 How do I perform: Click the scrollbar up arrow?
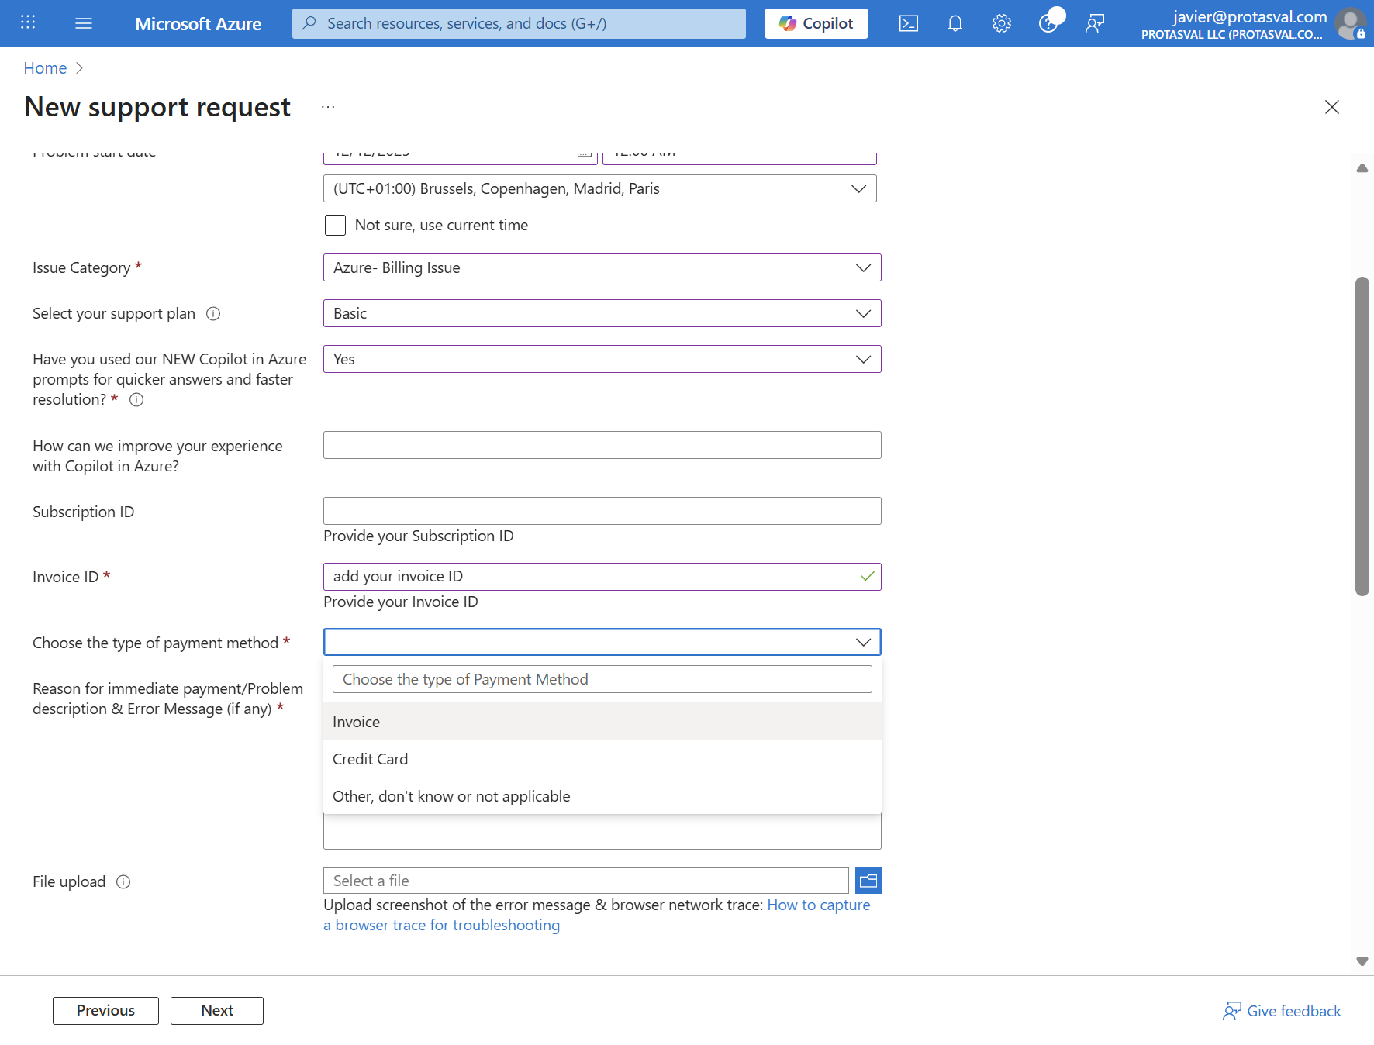pos(1362,168)
